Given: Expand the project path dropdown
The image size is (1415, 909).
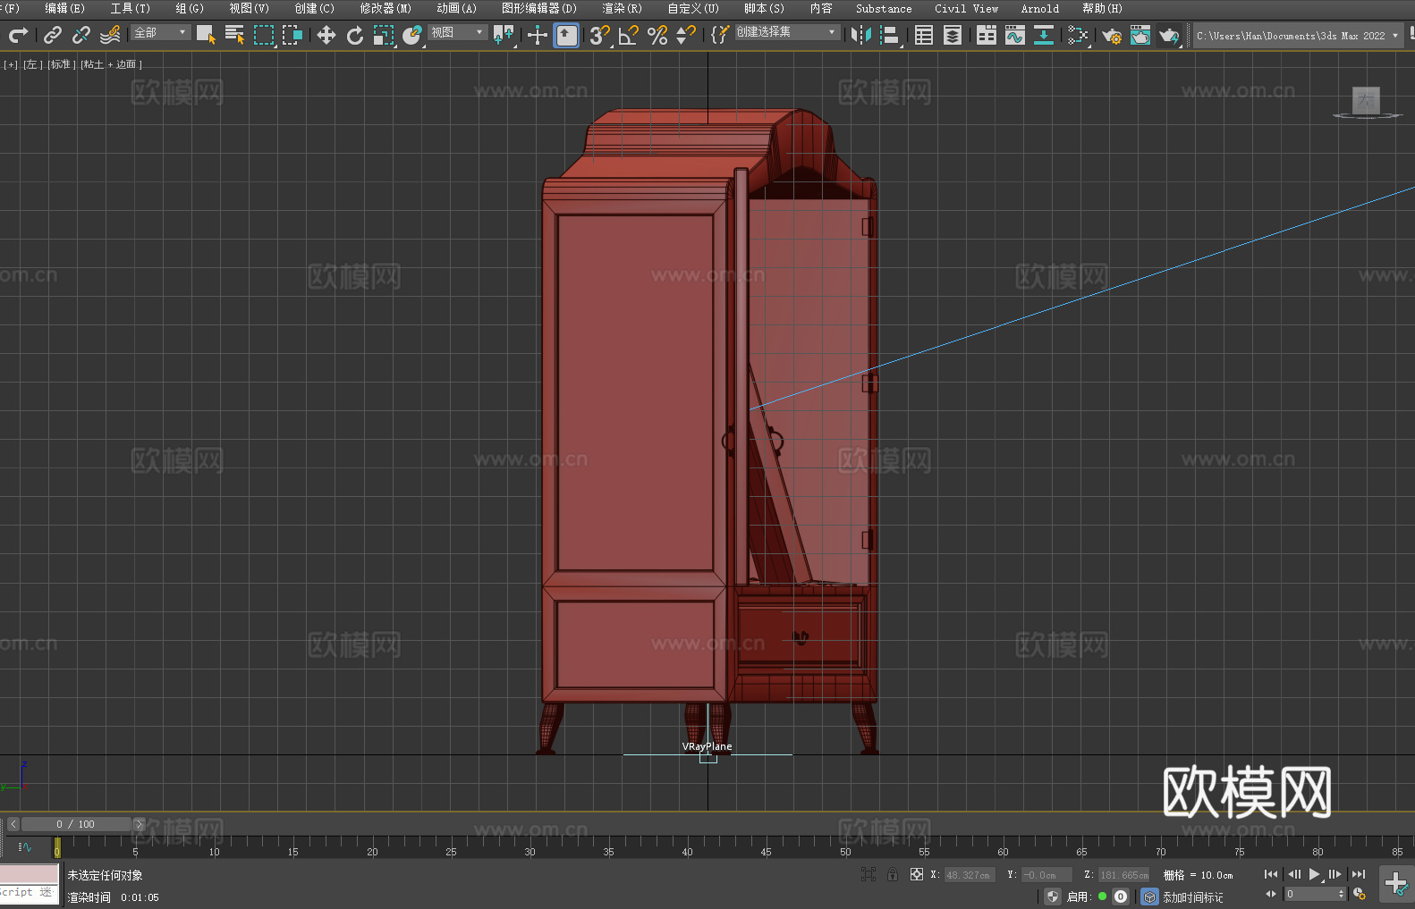Looking at the screenshot, I should (1395, 36).
